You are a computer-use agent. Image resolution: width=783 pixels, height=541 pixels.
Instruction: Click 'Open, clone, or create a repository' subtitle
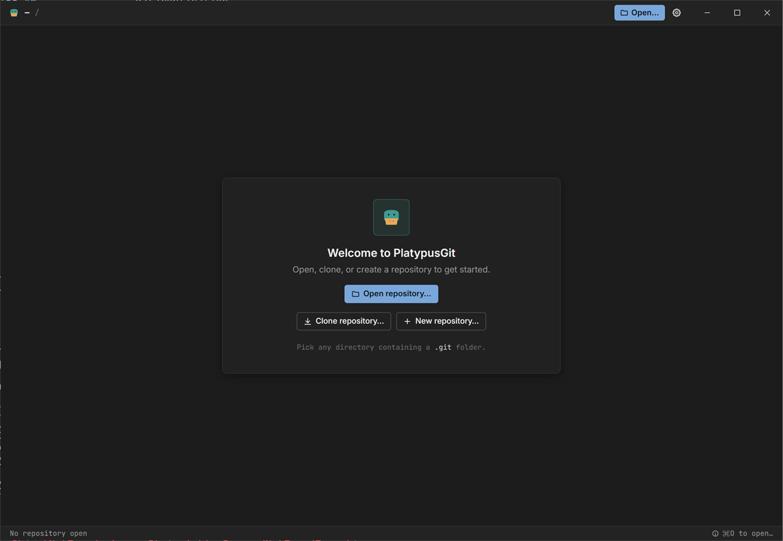pos(391,269)
